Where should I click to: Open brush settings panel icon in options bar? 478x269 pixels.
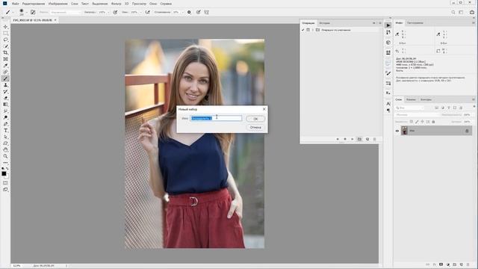click(33, 12)
